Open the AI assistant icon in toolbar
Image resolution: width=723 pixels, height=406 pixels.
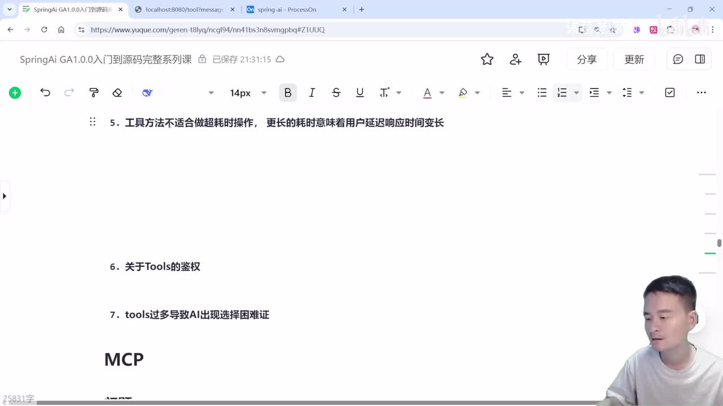click(147, 92)
